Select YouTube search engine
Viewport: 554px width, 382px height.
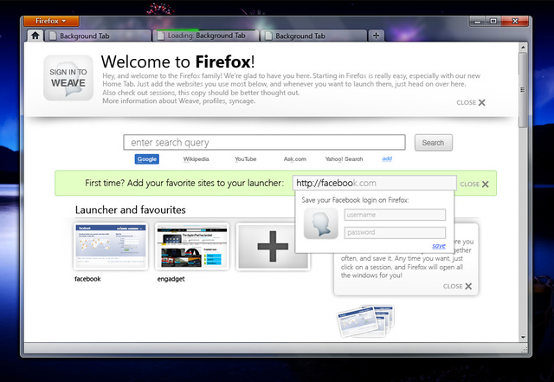[x=246, y=159]
